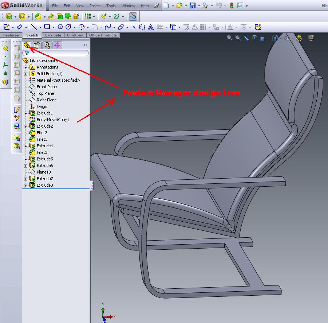Click the filter funnel in design tree
328x323 pixels.
27,53
